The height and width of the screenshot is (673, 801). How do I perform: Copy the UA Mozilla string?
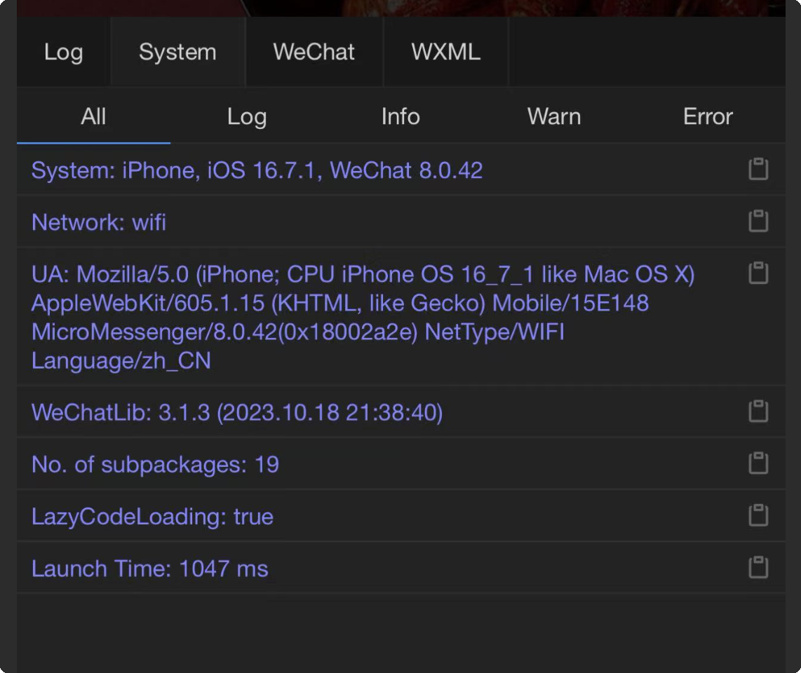point(759,273)
